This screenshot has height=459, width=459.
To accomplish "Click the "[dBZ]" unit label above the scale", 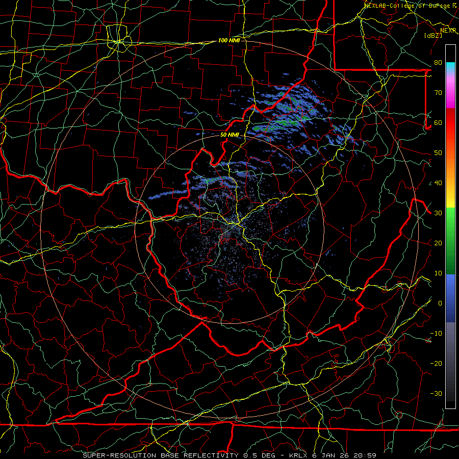I will click(x=433, y=35).
